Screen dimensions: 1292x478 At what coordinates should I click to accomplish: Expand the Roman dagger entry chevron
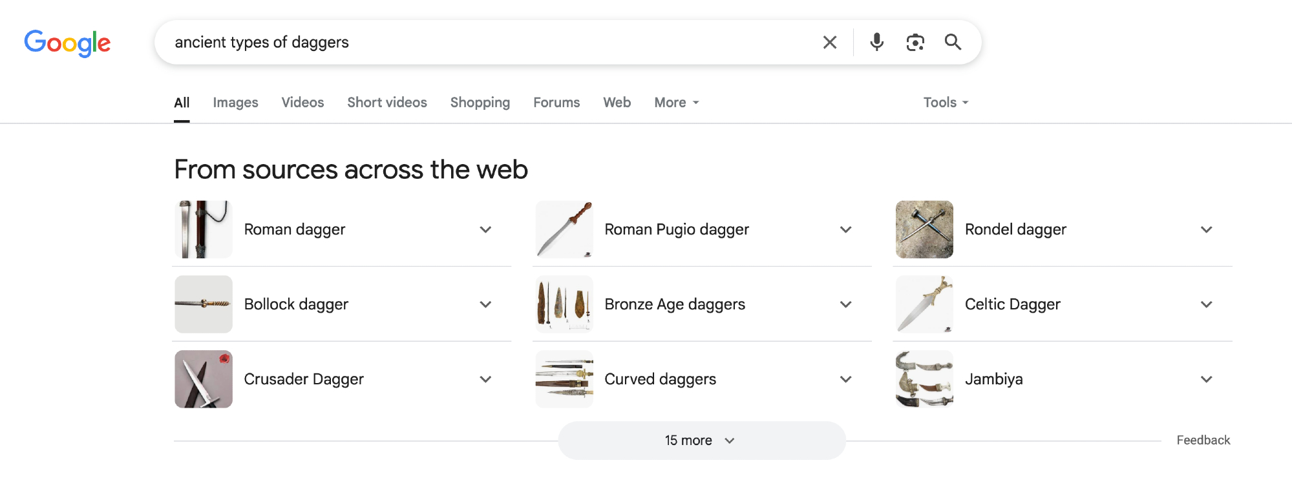coord(485,229)
